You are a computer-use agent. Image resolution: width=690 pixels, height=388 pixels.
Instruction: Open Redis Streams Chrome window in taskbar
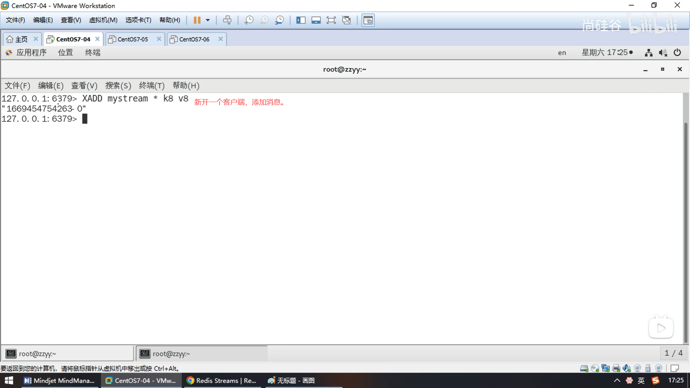point(222,380)
